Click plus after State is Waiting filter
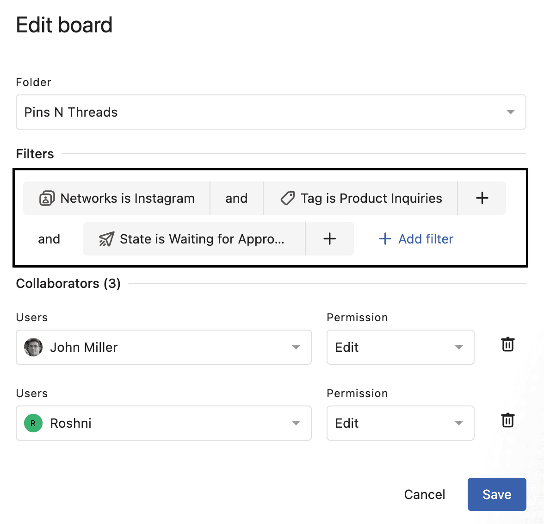 (x=329, y=239)
